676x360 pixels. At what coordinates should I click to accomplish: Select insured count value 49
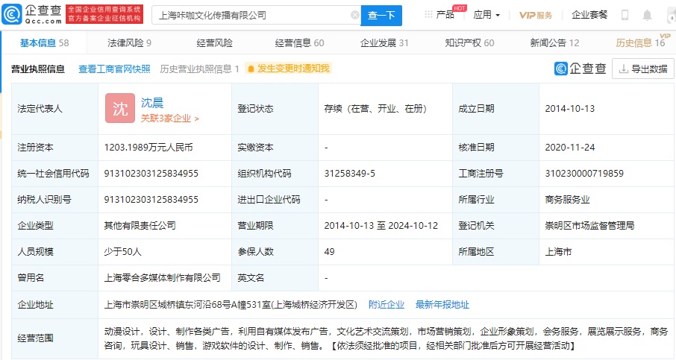(x=329, y=251)
